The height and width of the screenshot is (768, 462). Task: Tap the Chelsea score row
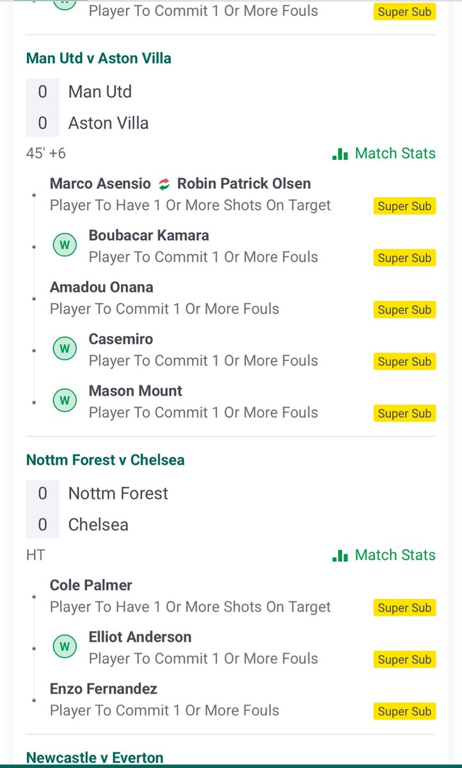(230, 525)
